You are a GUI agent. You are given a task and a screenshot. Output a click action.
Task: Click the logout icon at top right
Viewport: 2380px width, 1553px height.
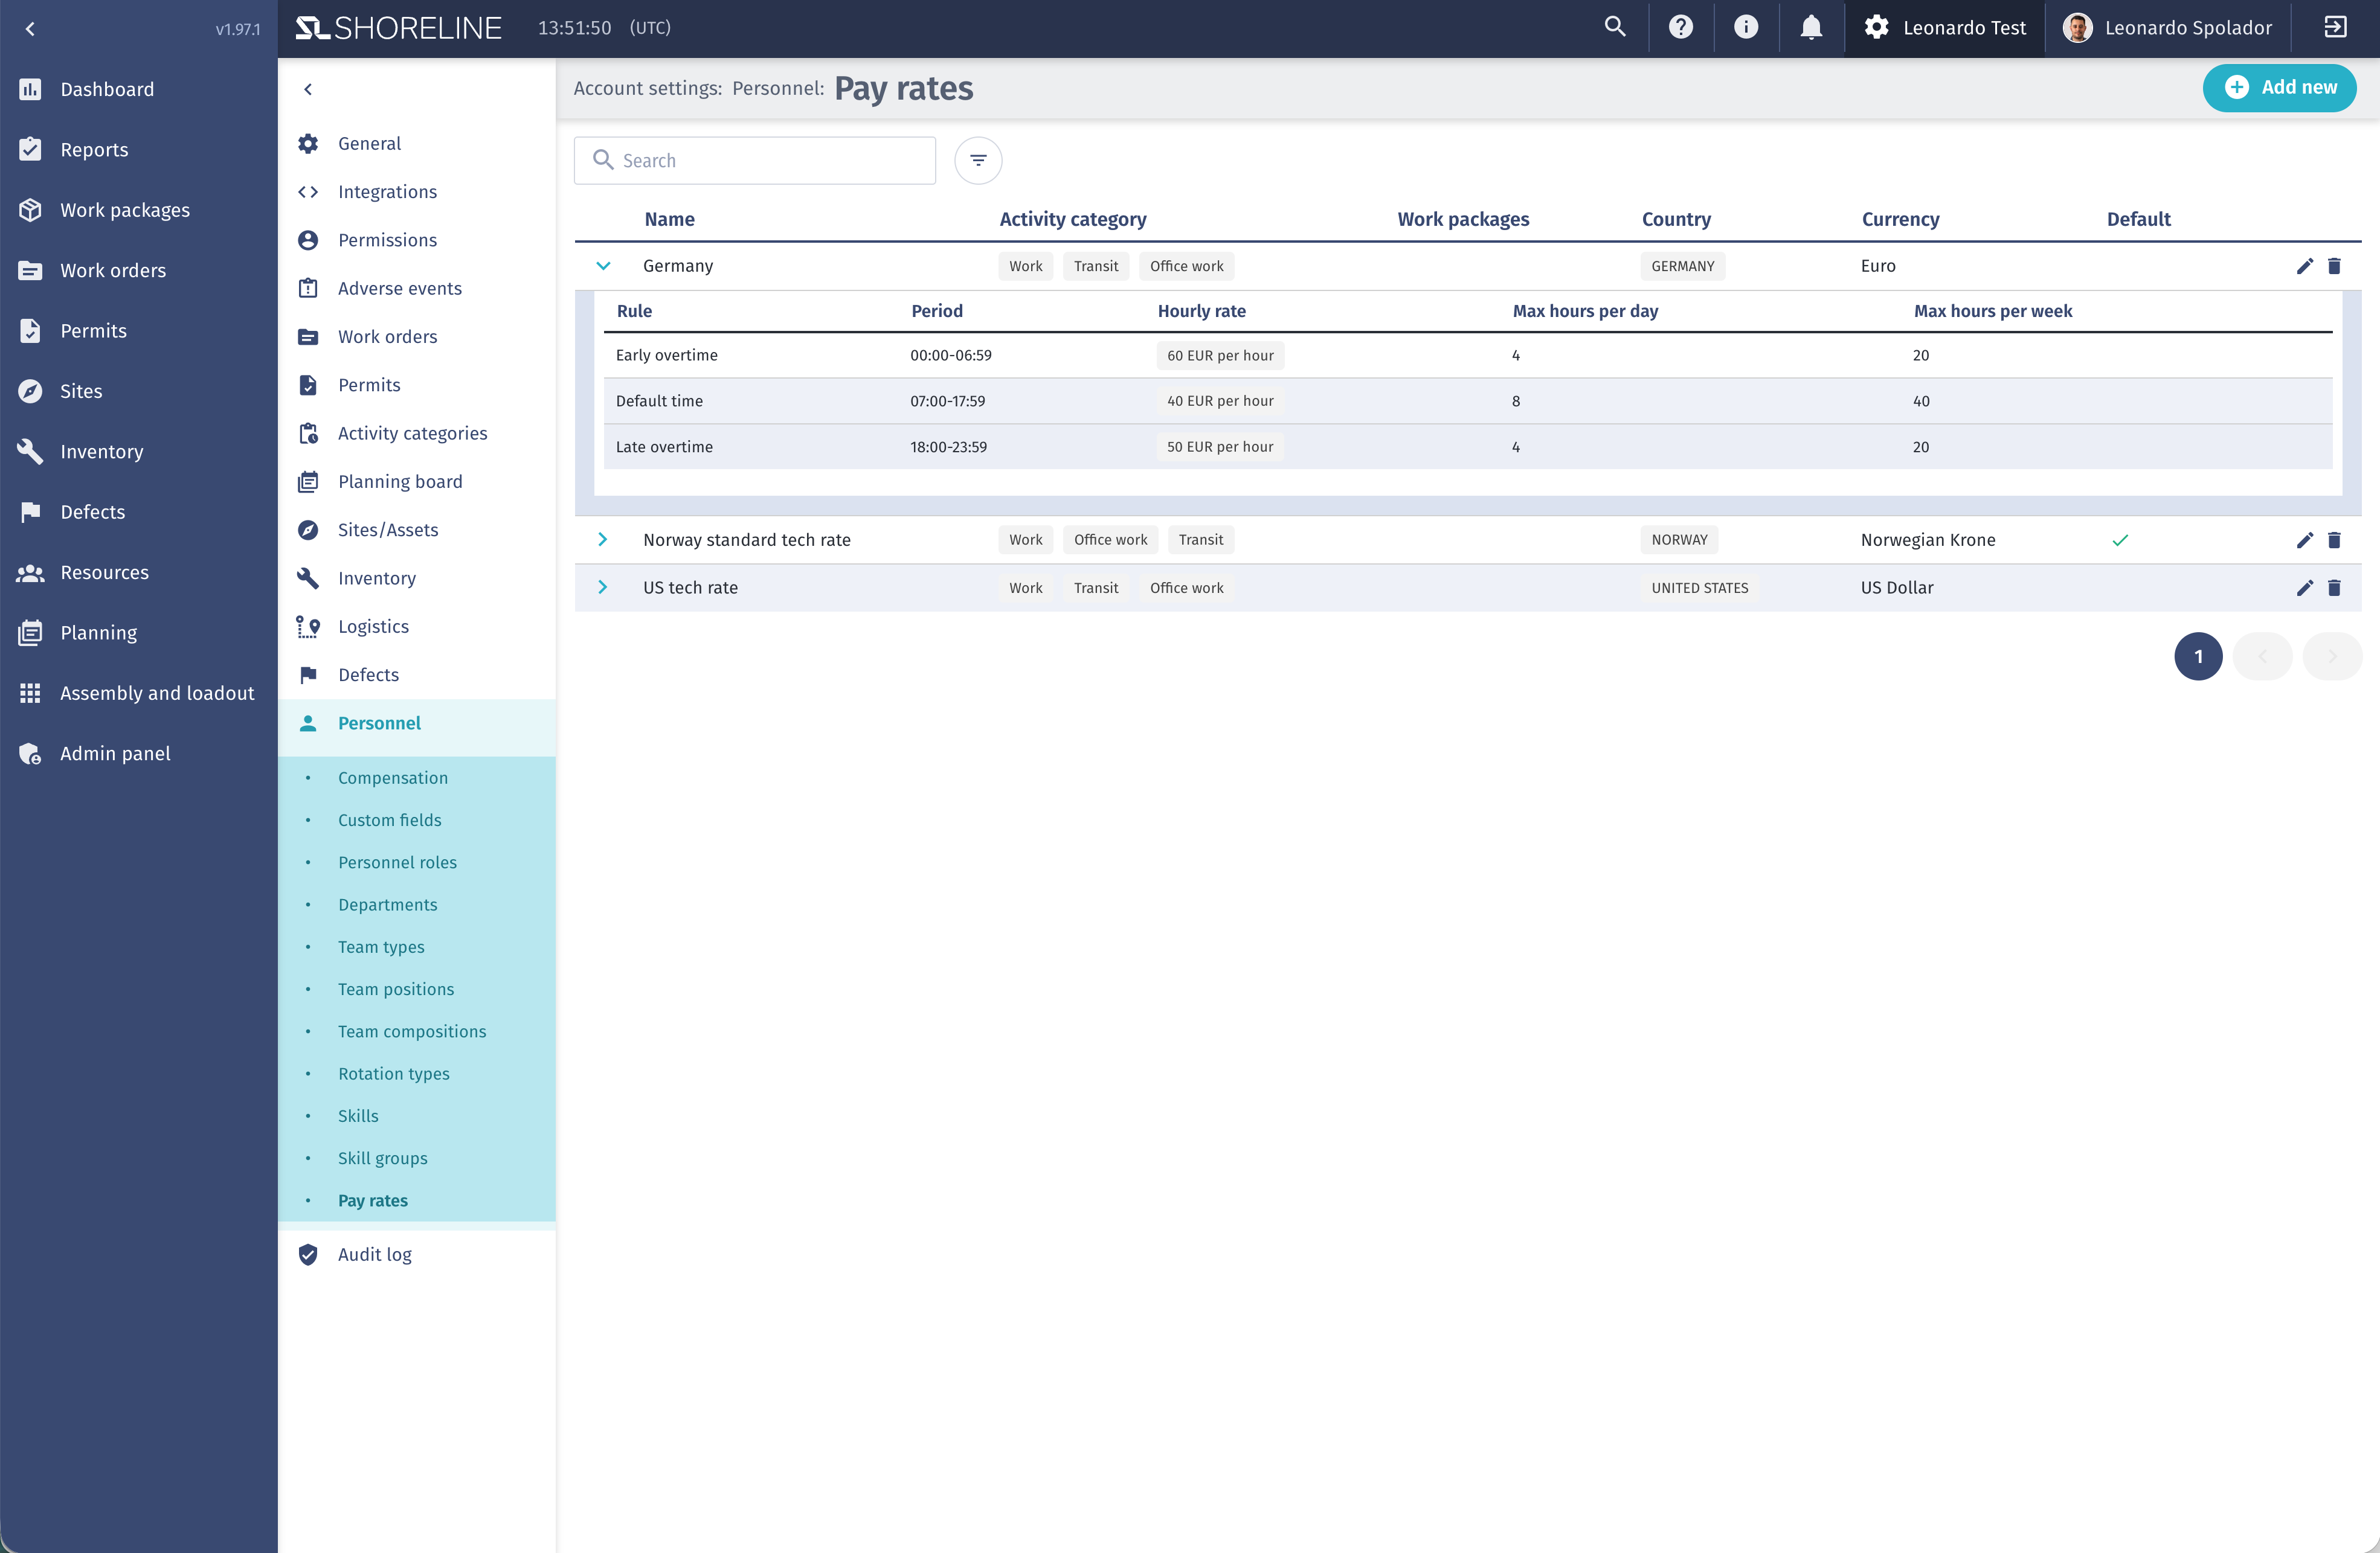[x=2335, y=28]
